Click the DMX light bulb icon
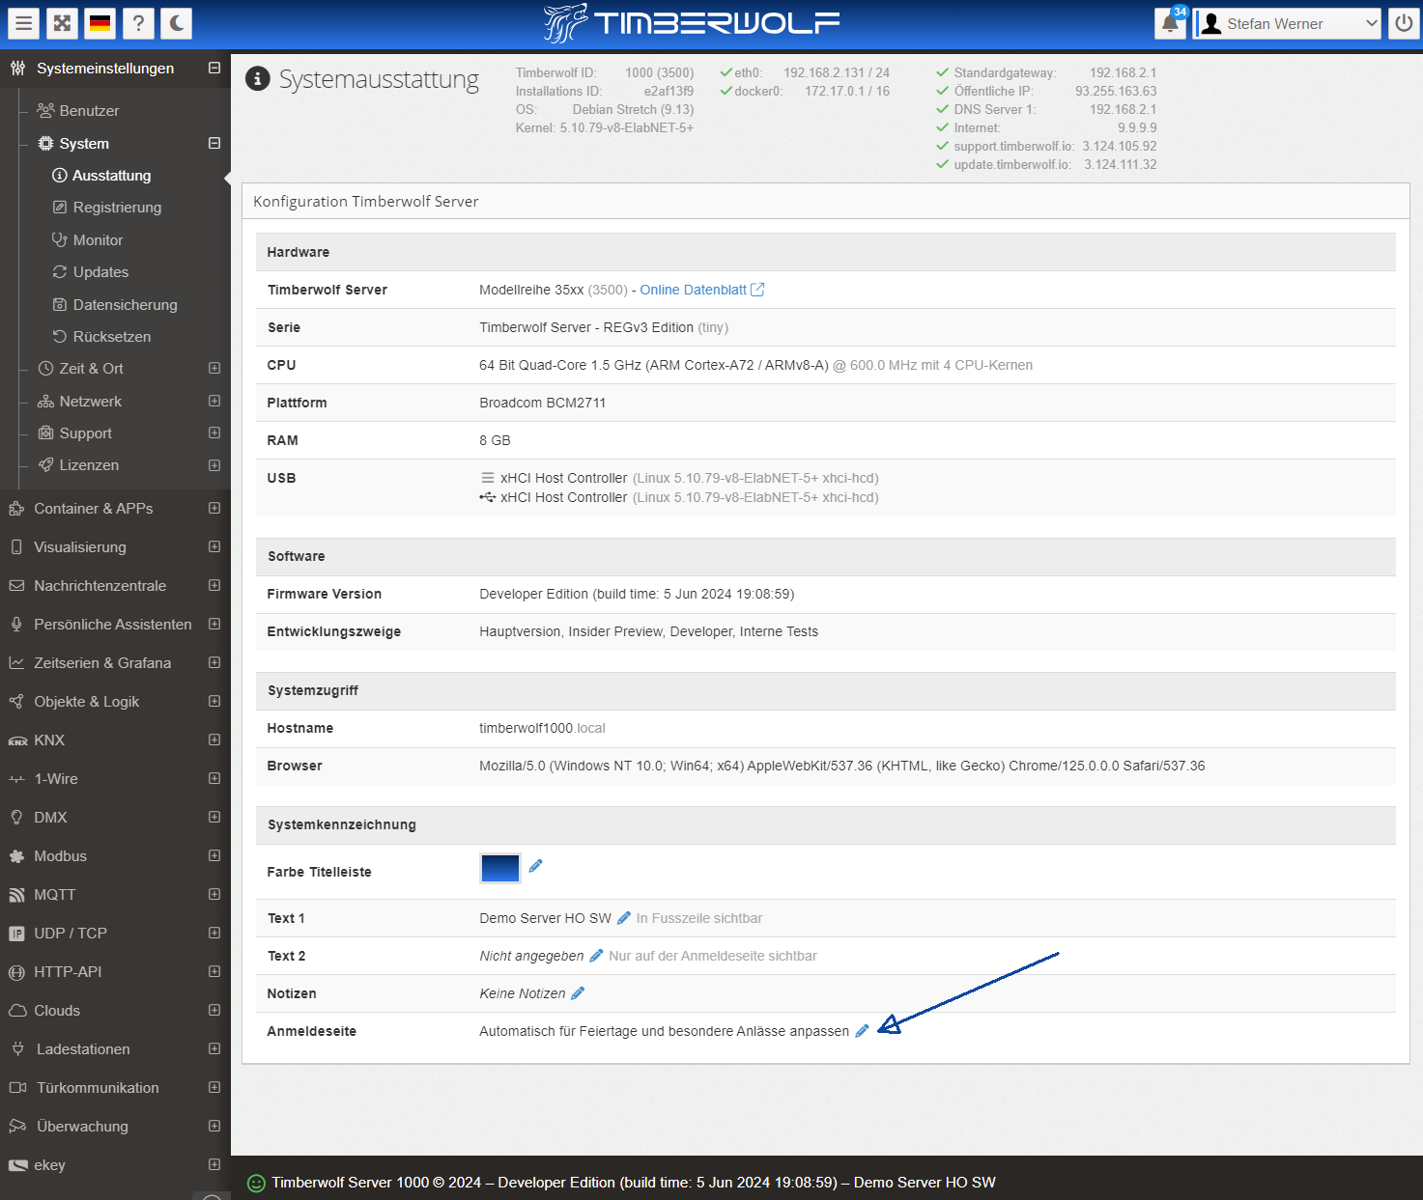The image size is (1423, 1200). (x=16, y=818)
